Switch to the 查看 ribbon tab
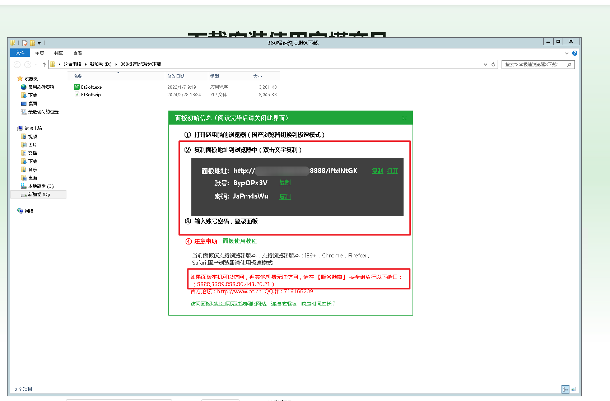Image resolution: width=610 pixels, height=401 pixels. tap(77, 53)
